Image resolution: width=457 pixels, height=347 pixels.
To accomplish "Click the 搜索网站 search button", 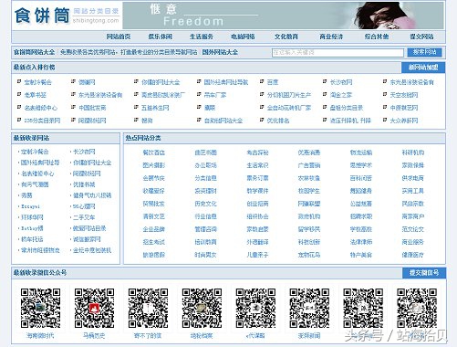I will coord(424,52).
